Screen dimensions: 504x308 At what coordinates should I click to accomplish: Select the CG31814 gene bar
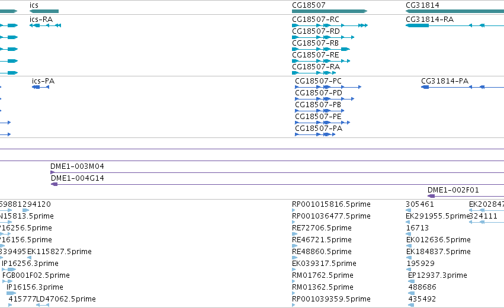point(455,11)
